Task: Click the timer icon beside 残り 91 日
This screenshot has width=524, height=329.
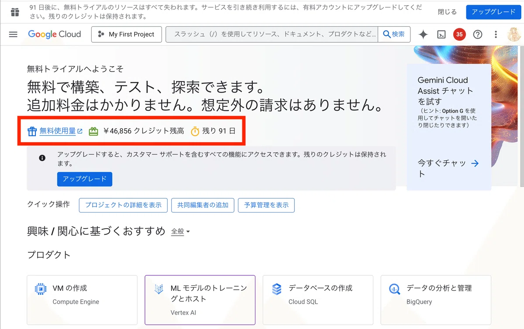Action: pyautogui.click(x=195, y=131)
